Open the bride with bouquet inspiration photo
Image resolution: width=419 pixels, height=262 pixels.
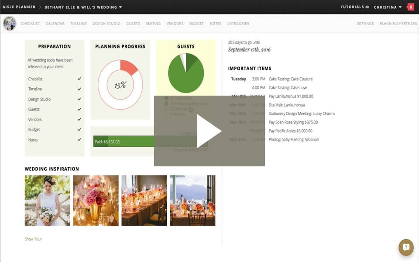pyautogui.click(x=48, y=200)
